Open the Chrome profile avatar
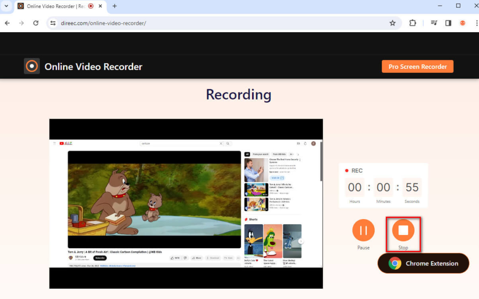The height and width of the screenshot is (299, 479). 463,23
